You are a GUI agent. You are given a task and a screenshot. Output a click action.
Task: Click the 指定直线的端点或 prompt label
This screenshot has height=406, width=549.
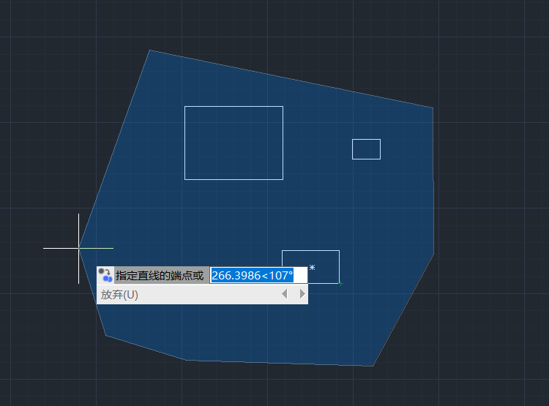[159, 275]
